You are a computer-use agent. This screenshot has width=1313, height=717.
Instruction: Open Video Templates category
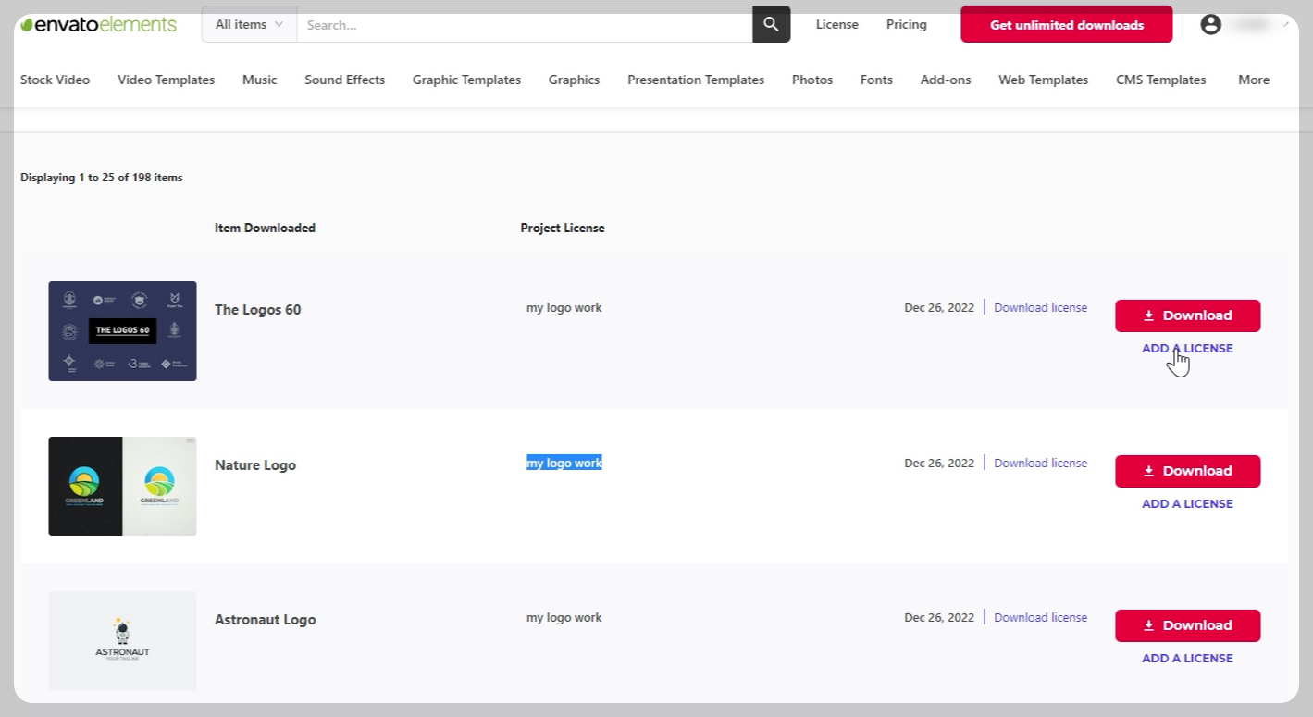coord(167,80)
